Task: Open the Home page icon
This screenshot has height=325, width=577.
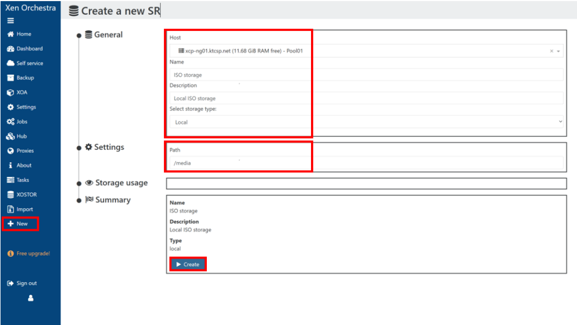Action: 10,34
